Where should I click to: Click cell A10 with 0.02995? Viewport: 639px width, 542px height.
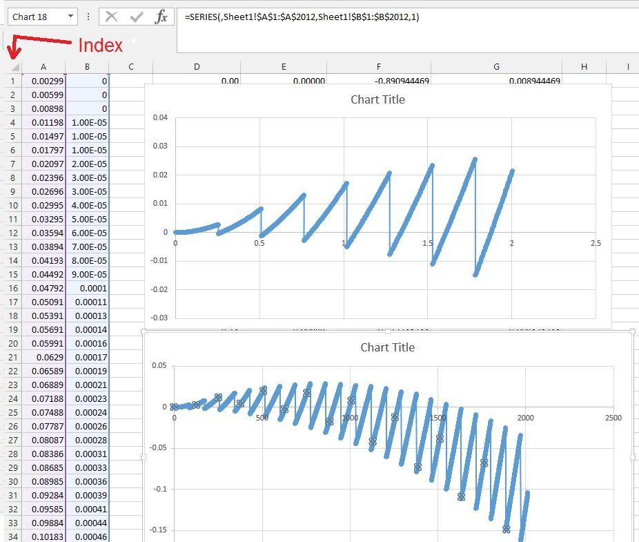[x=43, y=205]
